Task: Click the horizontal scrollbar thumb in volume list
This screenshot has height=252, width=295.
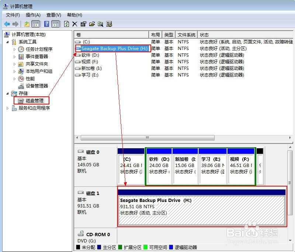Action: click(x=147, y=138)
